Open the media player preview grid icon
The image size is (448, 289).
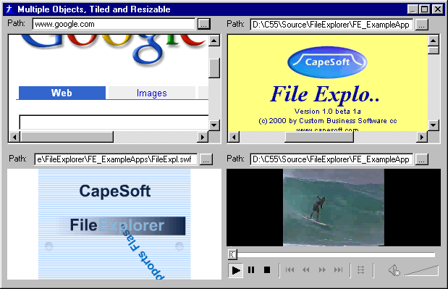pos(361,270)
